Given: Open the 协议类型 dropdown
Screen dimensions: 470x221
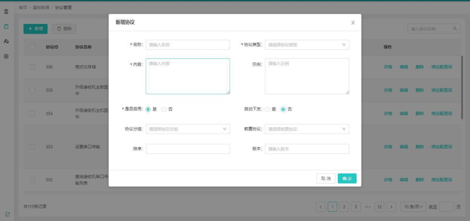Looking at the screenshot, I should click(307, 45).
